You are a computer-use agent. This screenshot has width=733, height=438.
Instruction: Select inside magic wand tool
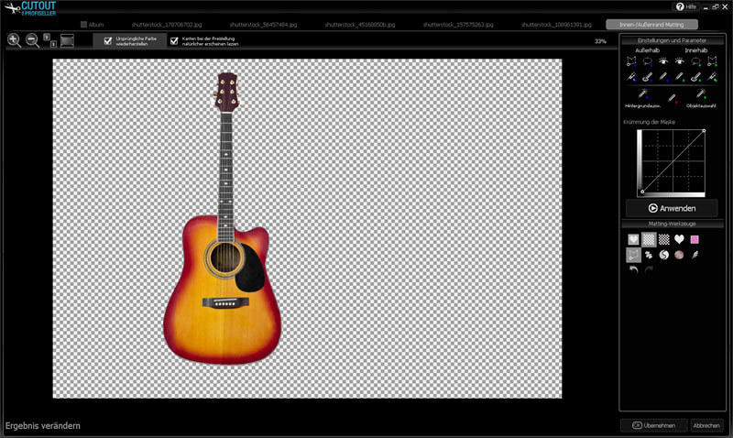[x=712, y=76]
